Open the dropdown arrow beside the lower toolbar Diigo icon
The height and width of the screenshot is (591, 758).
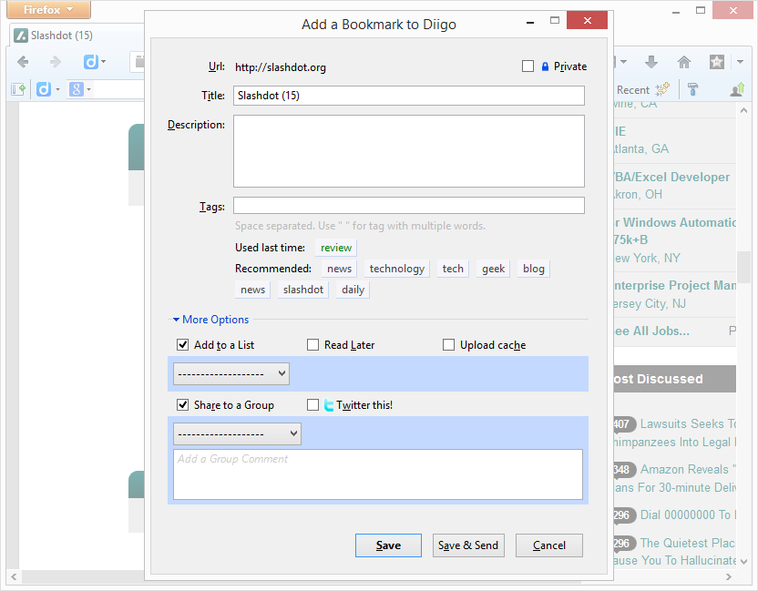click(x=57, y=89)
